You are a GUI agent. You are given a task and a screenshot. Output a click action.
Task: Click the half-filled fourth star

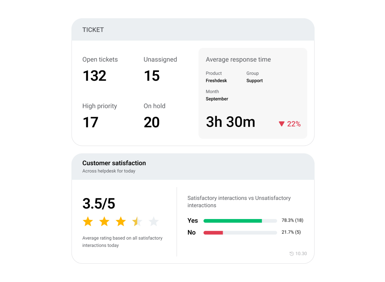137,221
